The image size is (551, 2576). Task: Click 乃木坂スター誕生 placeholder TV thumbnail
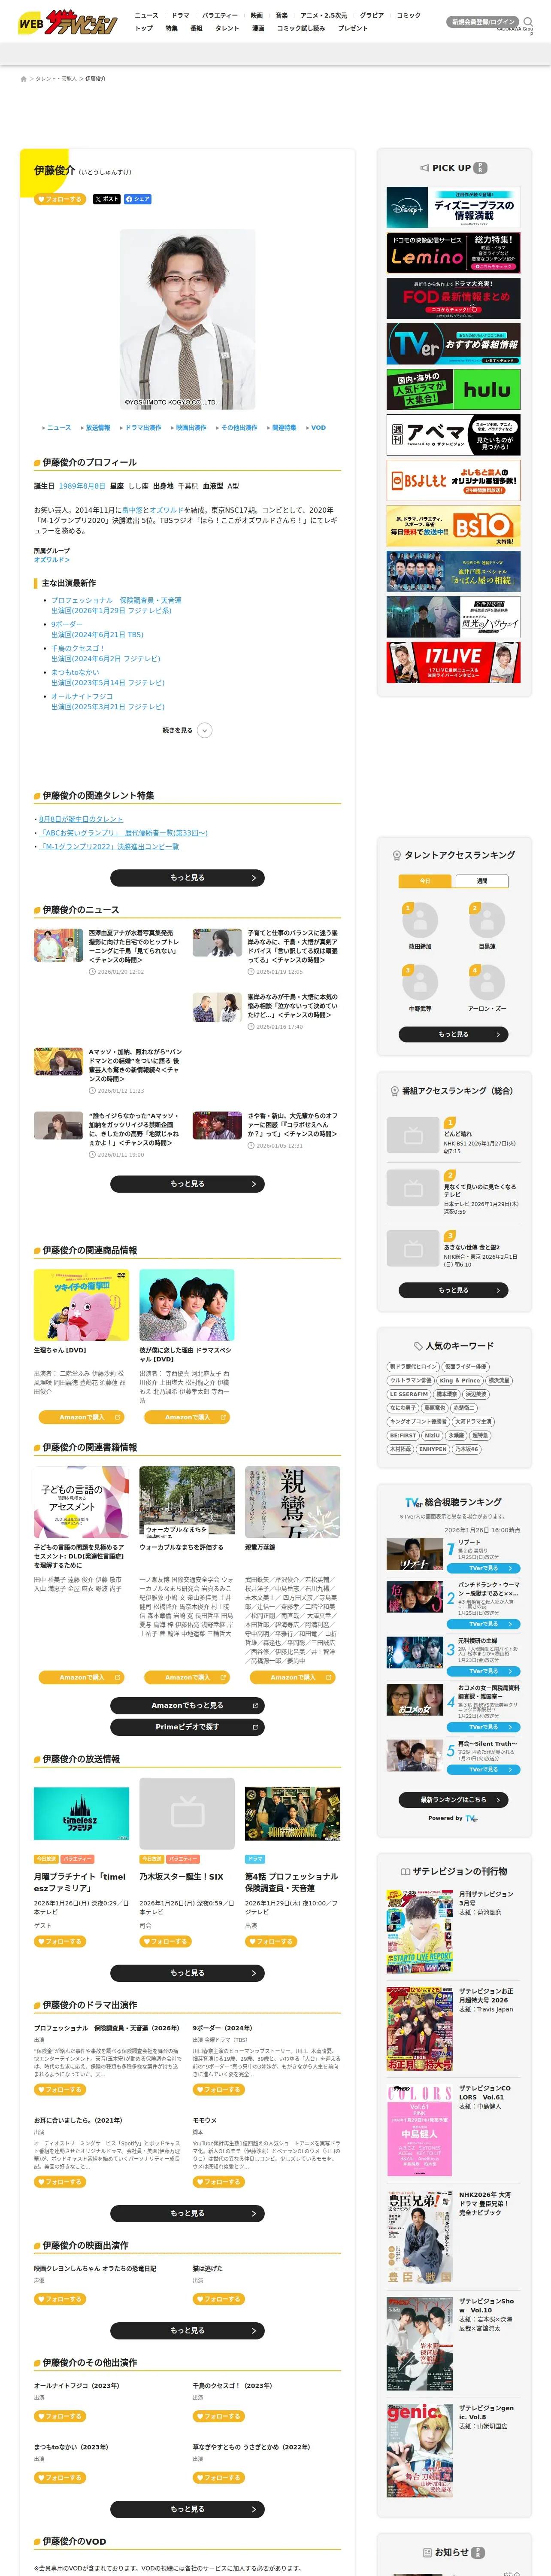pos(187,1813)
